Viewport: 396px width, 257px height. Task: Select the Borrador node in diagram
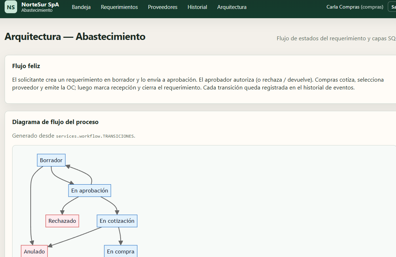51,160
